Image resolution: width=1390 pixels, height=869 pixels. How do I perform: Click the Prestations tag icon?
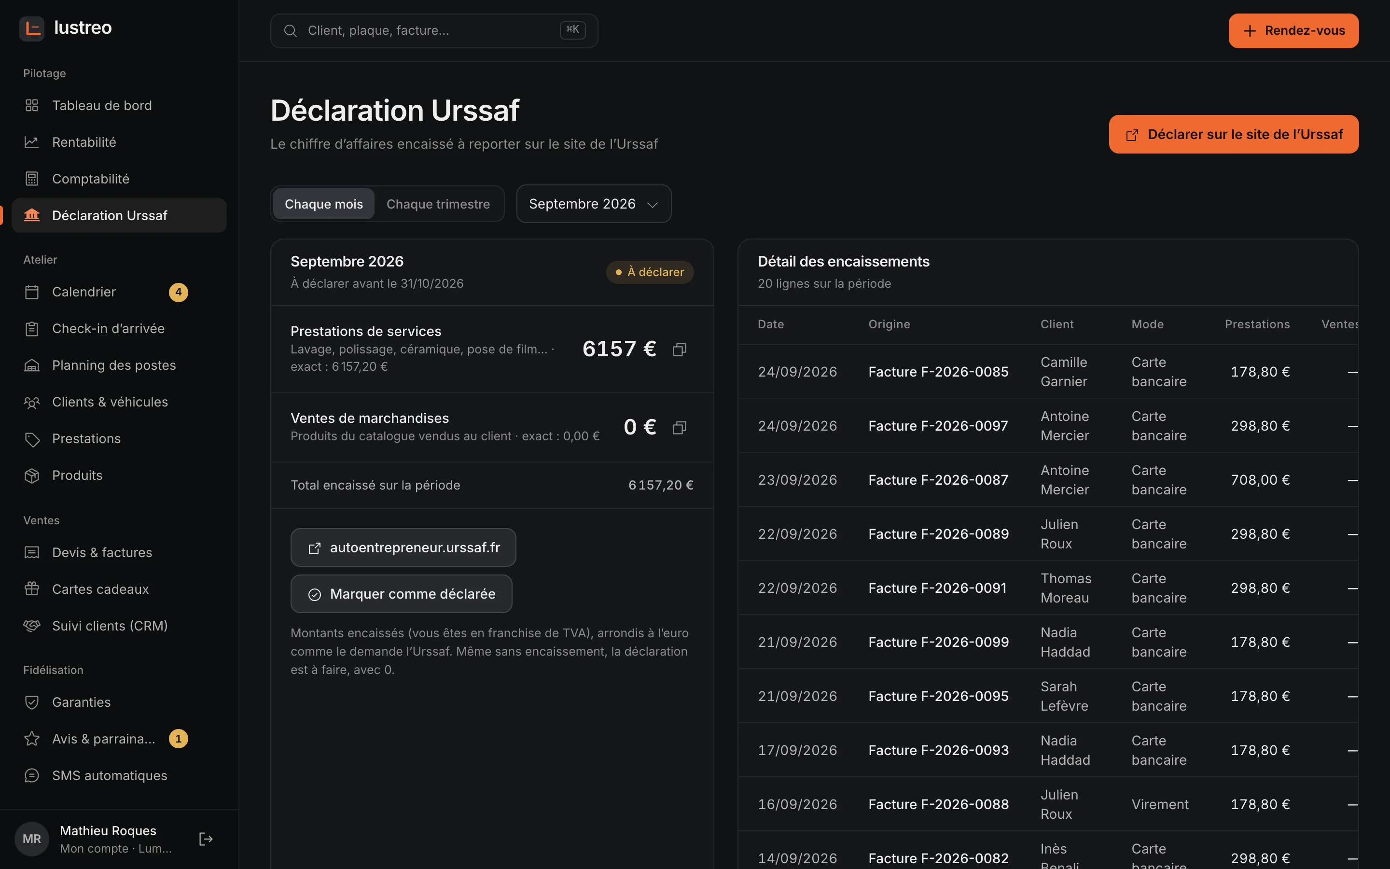tap(31, 439)
